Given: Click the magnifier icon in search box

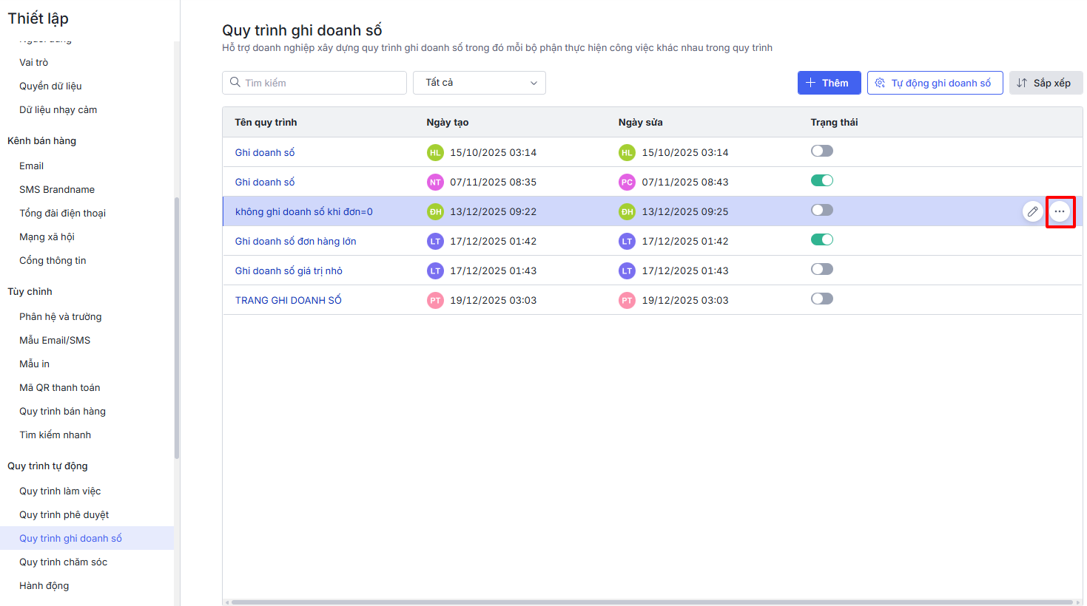Looking at the screenshot, I should tap(235, 83).
